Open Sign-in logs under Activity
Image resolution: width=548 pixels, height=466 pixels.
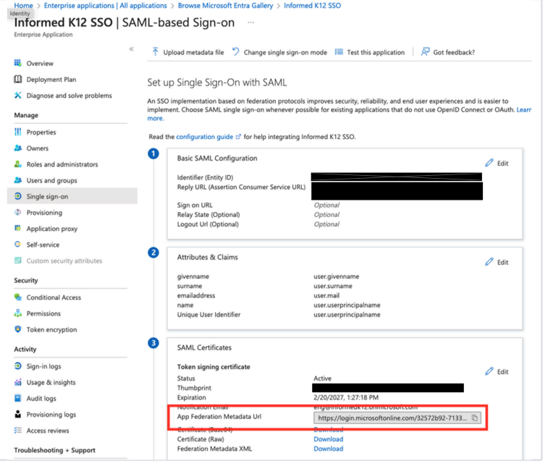43,366
